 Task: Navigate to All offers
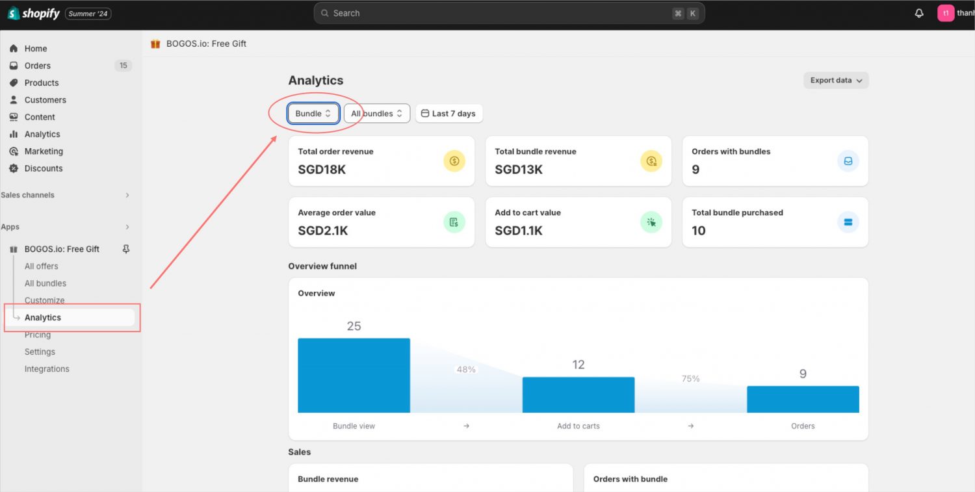tap(41, 266)
